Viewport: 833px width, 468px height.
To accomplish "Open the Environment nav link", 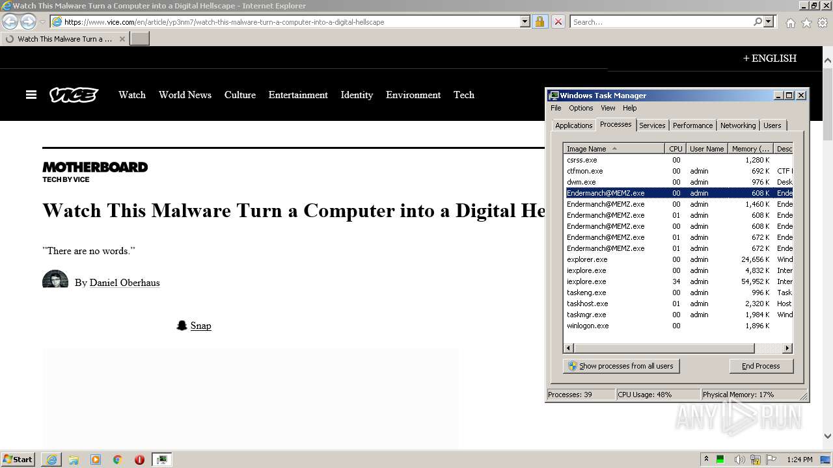I will click(x=413, y=95).
